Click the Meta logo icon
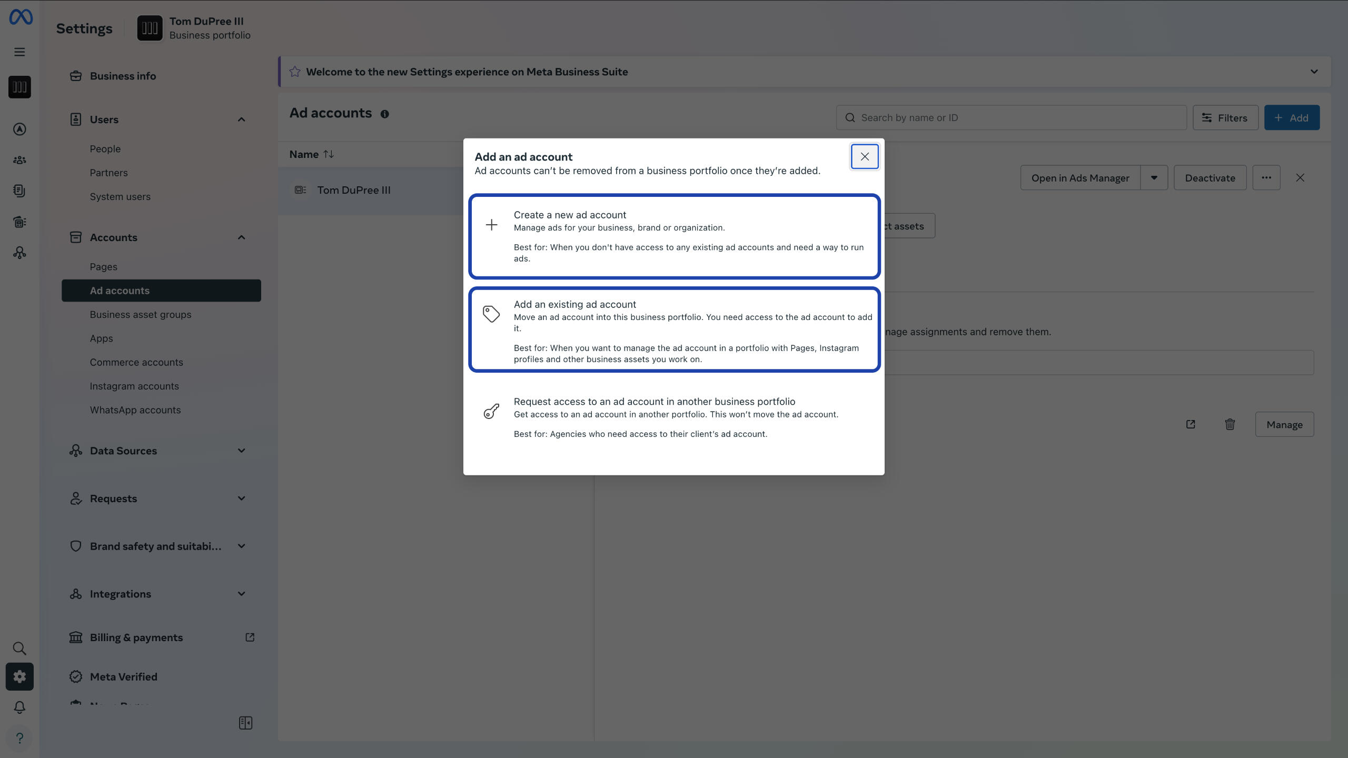Viewport: 1348px width, 758px height. click(21, 17)
